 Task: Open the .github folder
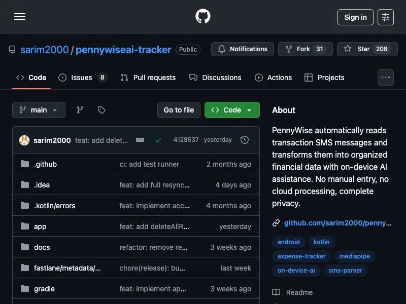coord(45,164)
